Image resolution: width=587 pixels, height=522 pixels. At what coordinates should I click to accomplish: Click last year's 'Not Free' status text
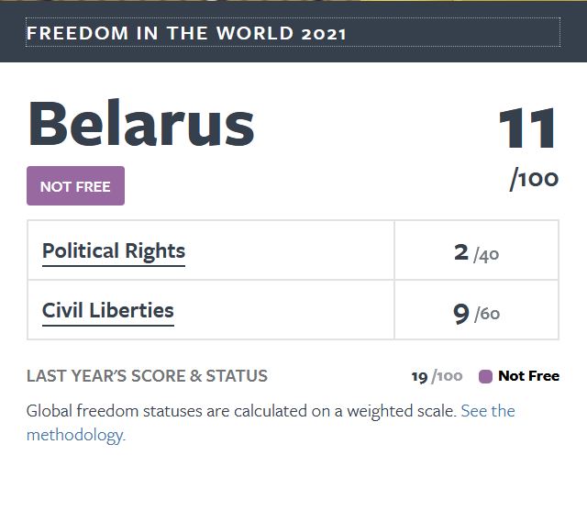coord(528,376)
